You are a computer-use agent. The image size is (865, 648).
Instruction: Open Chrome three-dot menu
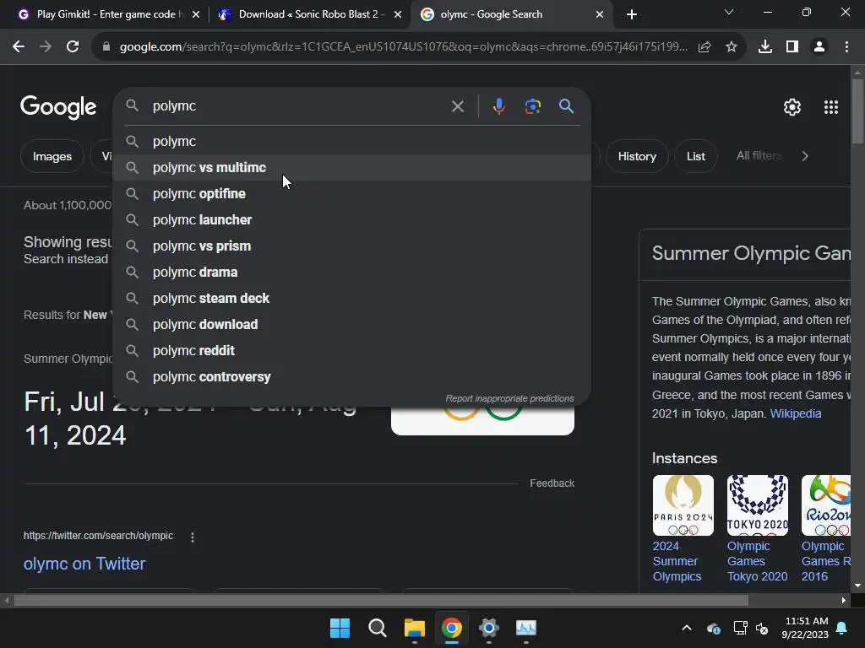point(846,47)
